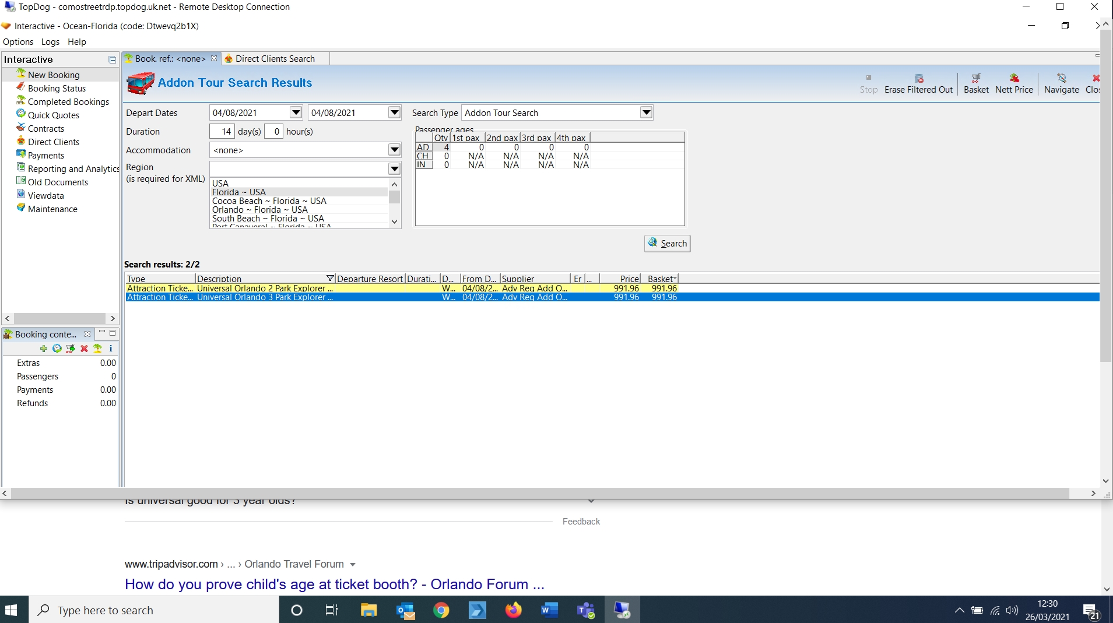Click the Navigate compass icon
Screen dimensions: 1113x623
[x=1062, y=79]
